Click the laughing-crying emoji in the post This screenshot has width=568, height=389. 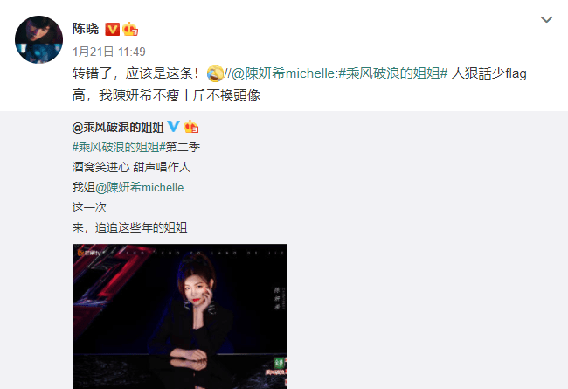coord(215,73)
